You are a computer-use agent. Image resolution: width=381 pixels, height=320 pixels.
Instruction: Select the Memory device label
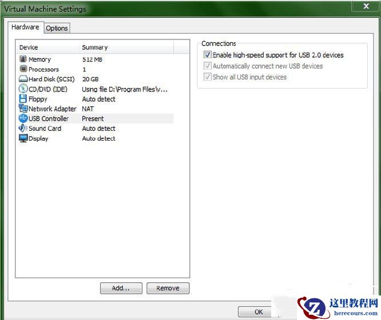pos(39,59)
